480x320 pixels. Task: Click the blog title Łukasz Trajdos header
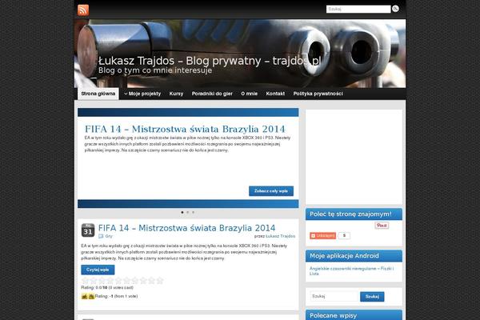pyautogui.click(x=210, y=61)
